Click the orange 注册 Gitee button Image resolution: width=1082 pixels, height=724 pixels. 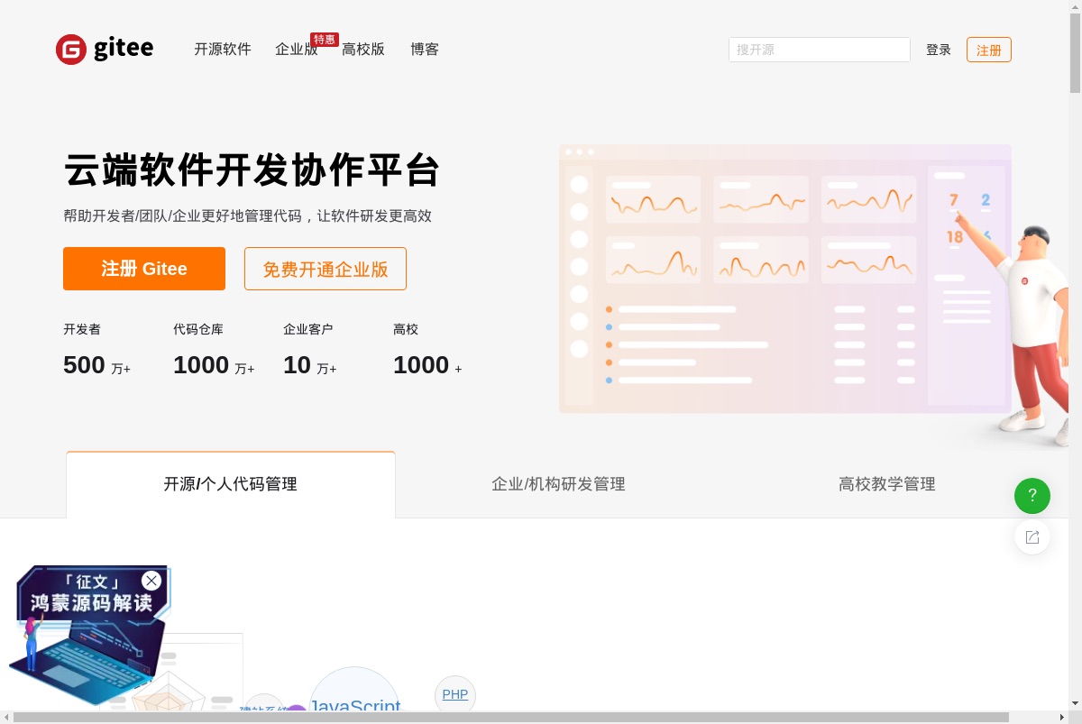tap(144, 269)
